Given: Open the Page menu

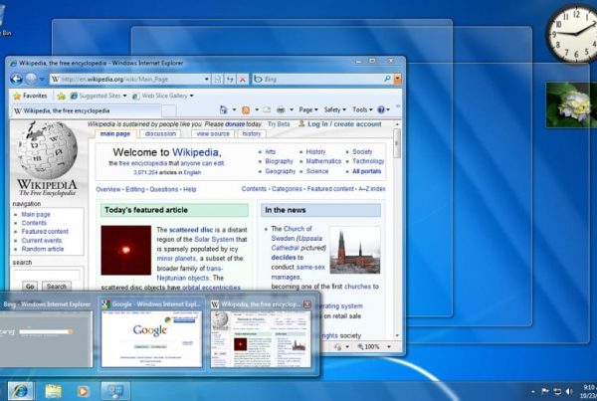Looking at the screenshot, I should (308, 109).
